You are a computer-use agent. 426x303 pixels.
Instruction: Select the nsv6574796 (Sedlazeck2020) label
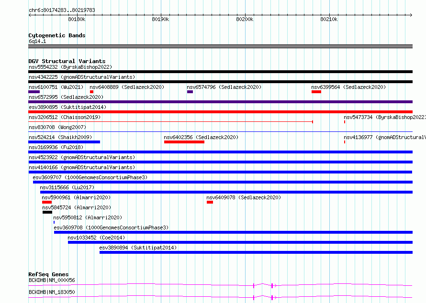tap(224, 87)
